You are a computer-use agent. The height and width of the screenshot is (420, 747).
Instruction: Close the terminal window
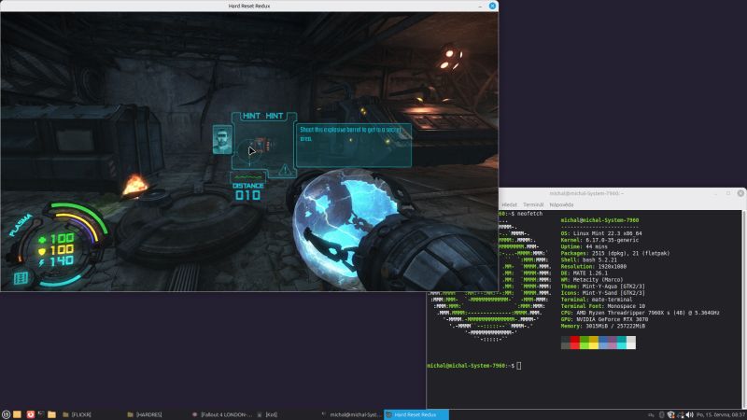740,193
